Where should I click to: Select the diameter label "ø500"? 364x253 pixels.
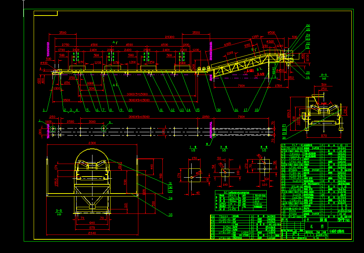tap(272, 33)
